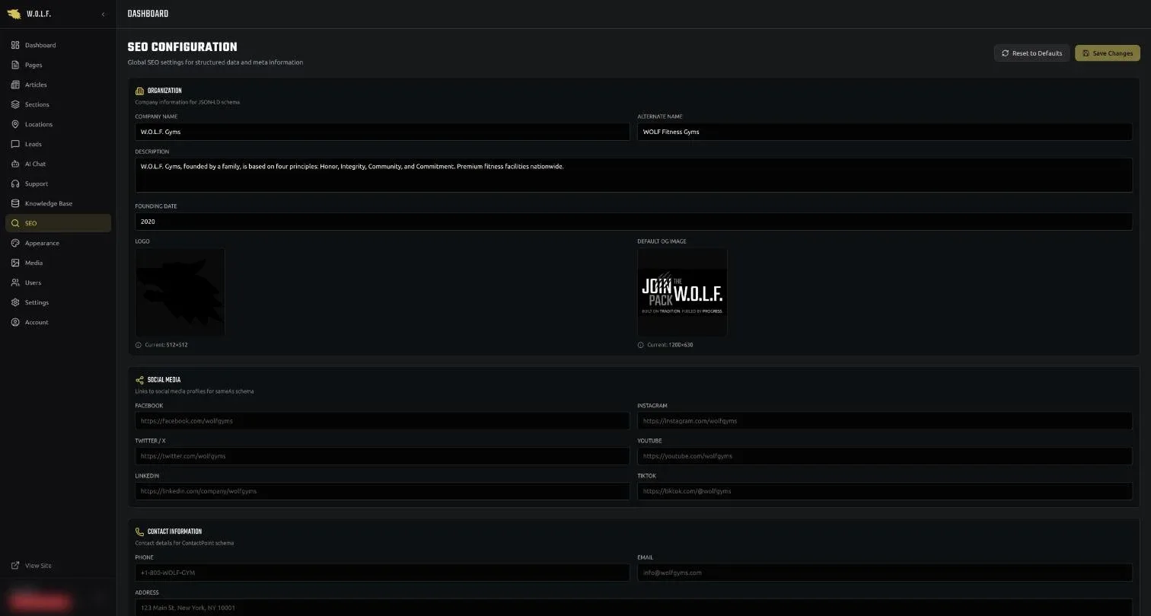
Task: Click the Pages document icon
Action: (15, 65)
